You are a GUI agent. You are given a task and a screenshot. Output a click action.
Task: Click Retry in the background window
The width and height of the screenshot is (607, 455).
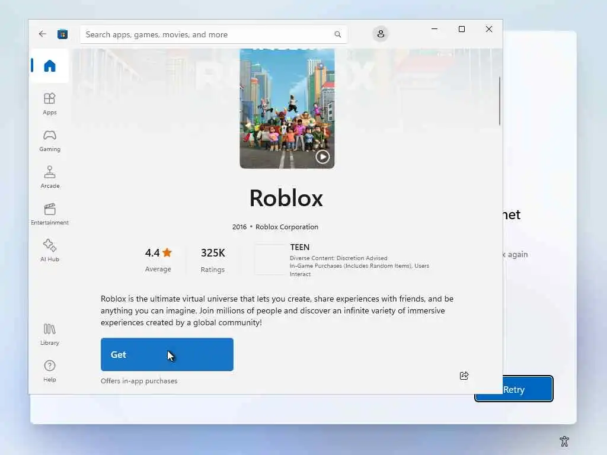pos(514,389)
